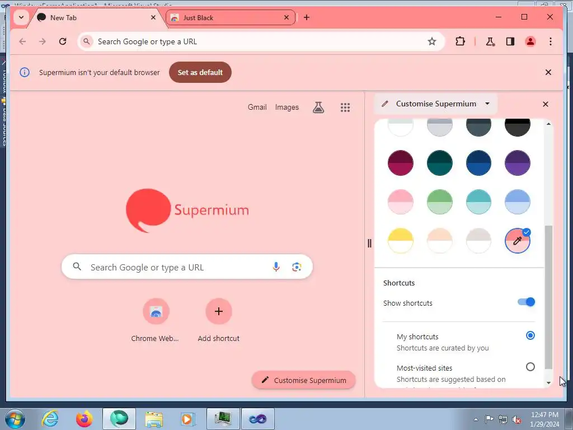Viewport: 573px width, 430px height.
Task: Pick the dark slate colour theme
Action: coord(478,127)
